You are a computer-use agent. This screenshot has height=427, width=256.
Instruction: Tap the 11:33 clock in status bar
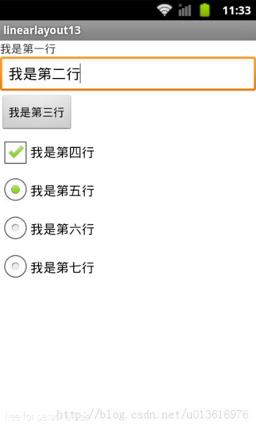[236, 11]
